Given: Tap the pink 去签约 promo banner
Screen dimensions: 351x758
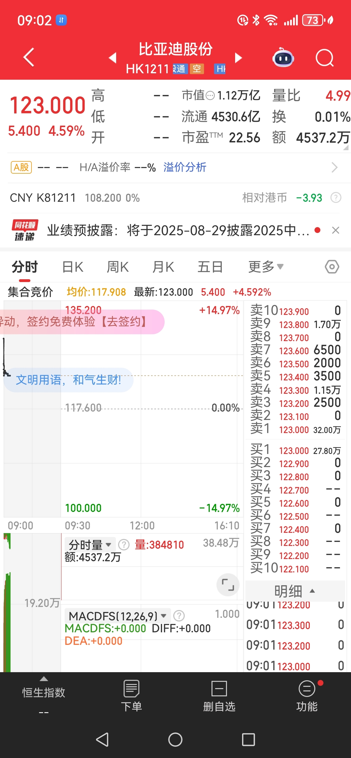Looking at the screenshot, I should pos(82,322).
